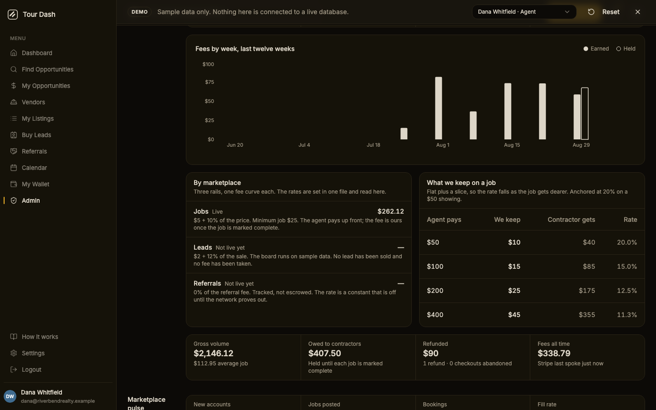Image resolution: width=656 pixels, height=410 pixels.
Task: Click the My Listings list icon
Action: pos(14,118)
